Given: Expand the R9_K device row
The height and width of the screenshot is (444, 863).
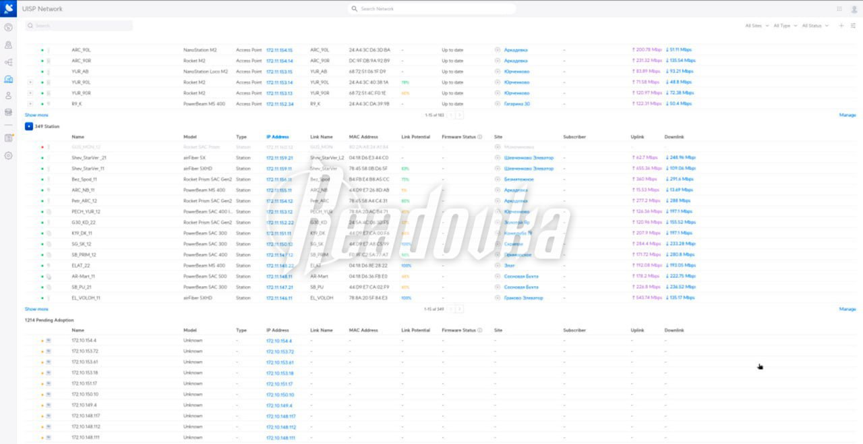Looking at the screenshot, I should click(x=30, y=104).
